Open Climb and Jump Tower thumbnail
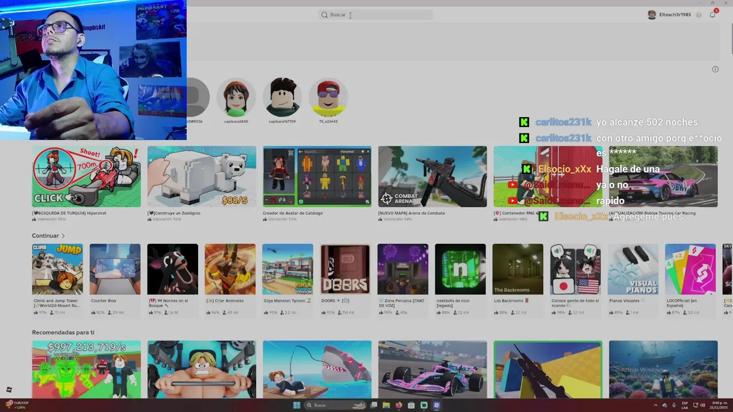The image size is (733, 412). click(x=57, y=270)
